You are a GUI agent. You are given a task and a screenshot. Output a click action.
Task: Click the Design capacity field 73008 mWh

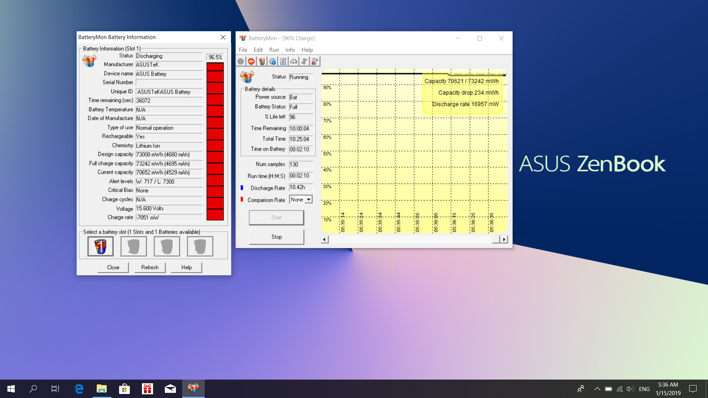point(169,155)
